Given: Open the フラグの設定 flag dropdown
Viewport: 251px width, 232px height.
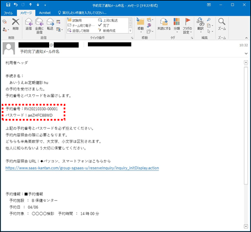Looking at the screenshot, I should coord(187,26).
